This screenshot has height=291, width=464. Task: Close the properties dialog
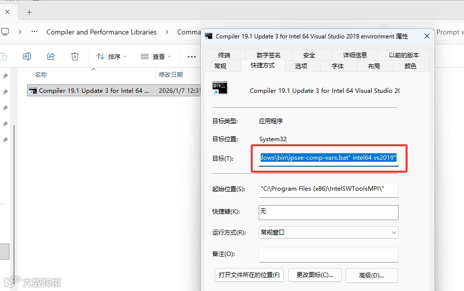click(x=427, y=36)
